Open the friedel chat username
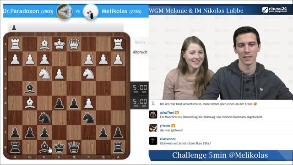 point(165,126)
